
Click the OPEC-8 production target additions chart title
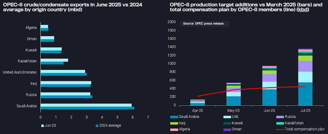[x=246, y=7]
